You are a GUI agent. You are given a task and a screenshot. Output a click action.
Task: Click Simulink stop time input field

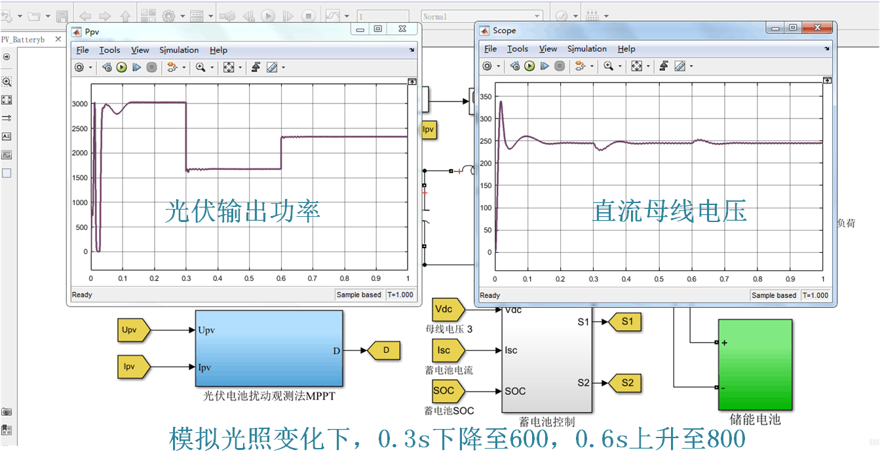click(383, 16)
